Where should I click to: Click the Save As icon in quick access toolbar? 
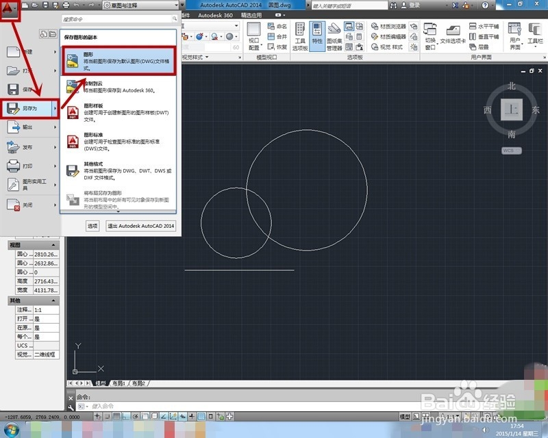pyautogui.click(x=55, y=5)
